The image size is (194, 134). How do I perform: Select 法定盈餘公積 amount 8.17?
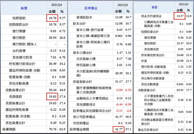(120, 59)
